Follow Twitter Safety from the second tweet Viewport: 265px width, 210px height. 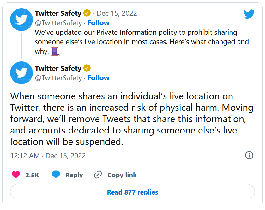coord(98,78)
